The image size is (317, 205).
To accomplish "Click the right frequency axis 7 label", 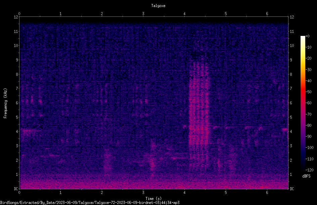I will coord(291,89).
